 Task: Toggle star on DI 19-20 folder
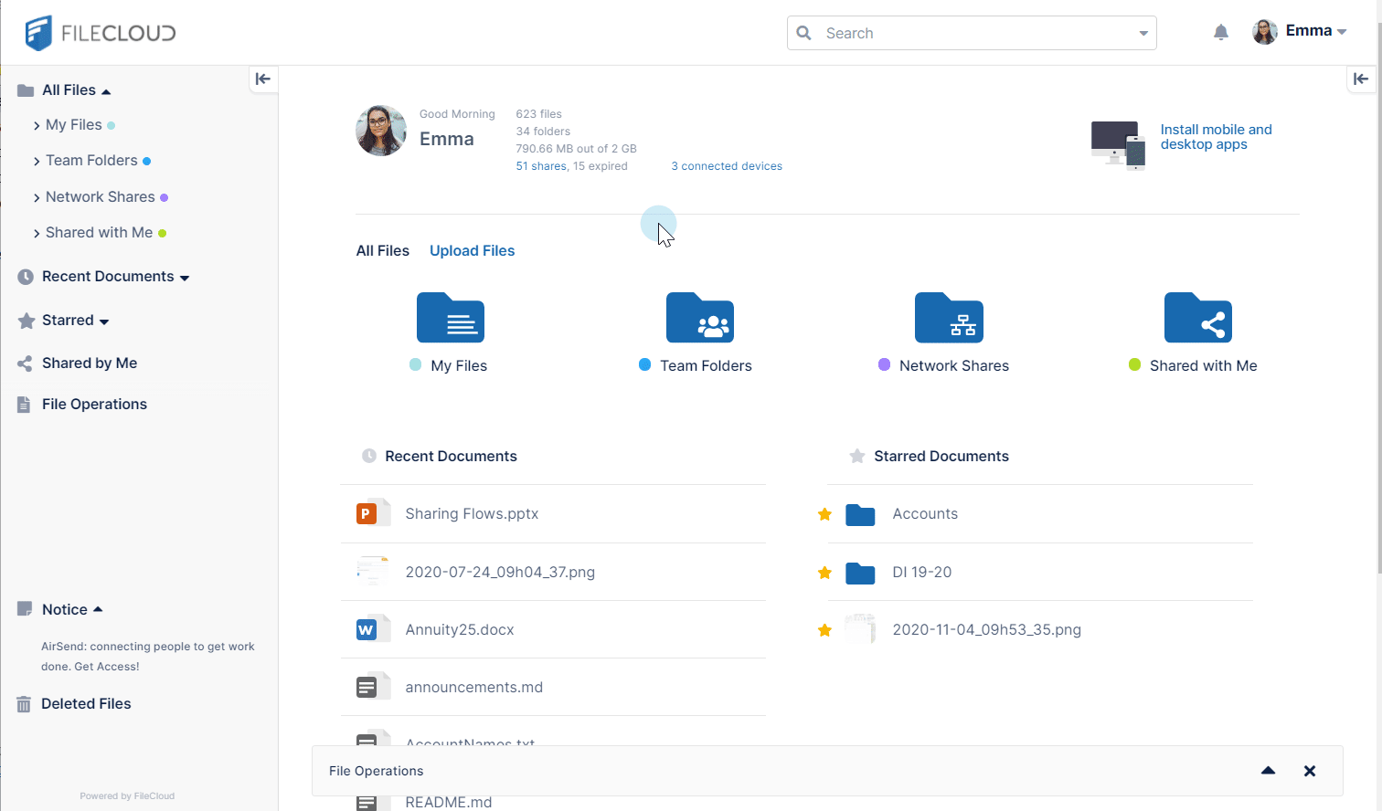(x=824, y=573)
